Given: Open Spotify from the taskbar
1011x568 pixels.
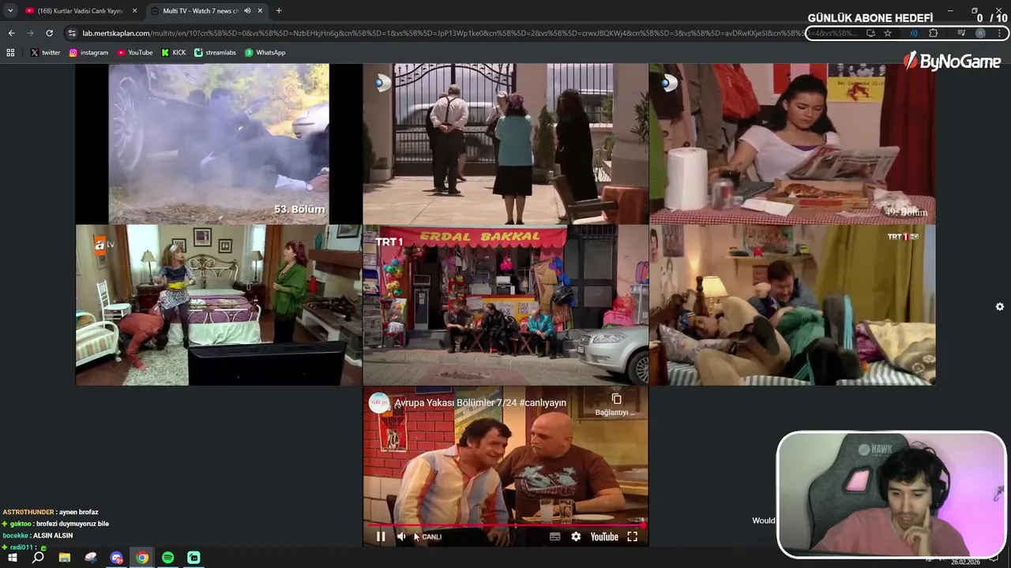Looking at the screenshot, I should point(167,558).
